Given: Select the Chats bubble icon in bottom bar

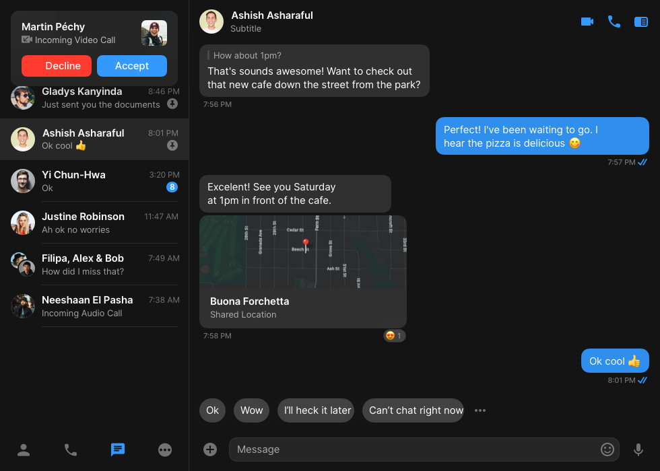Looking at the screenshot, I should [x=118, y=449].
